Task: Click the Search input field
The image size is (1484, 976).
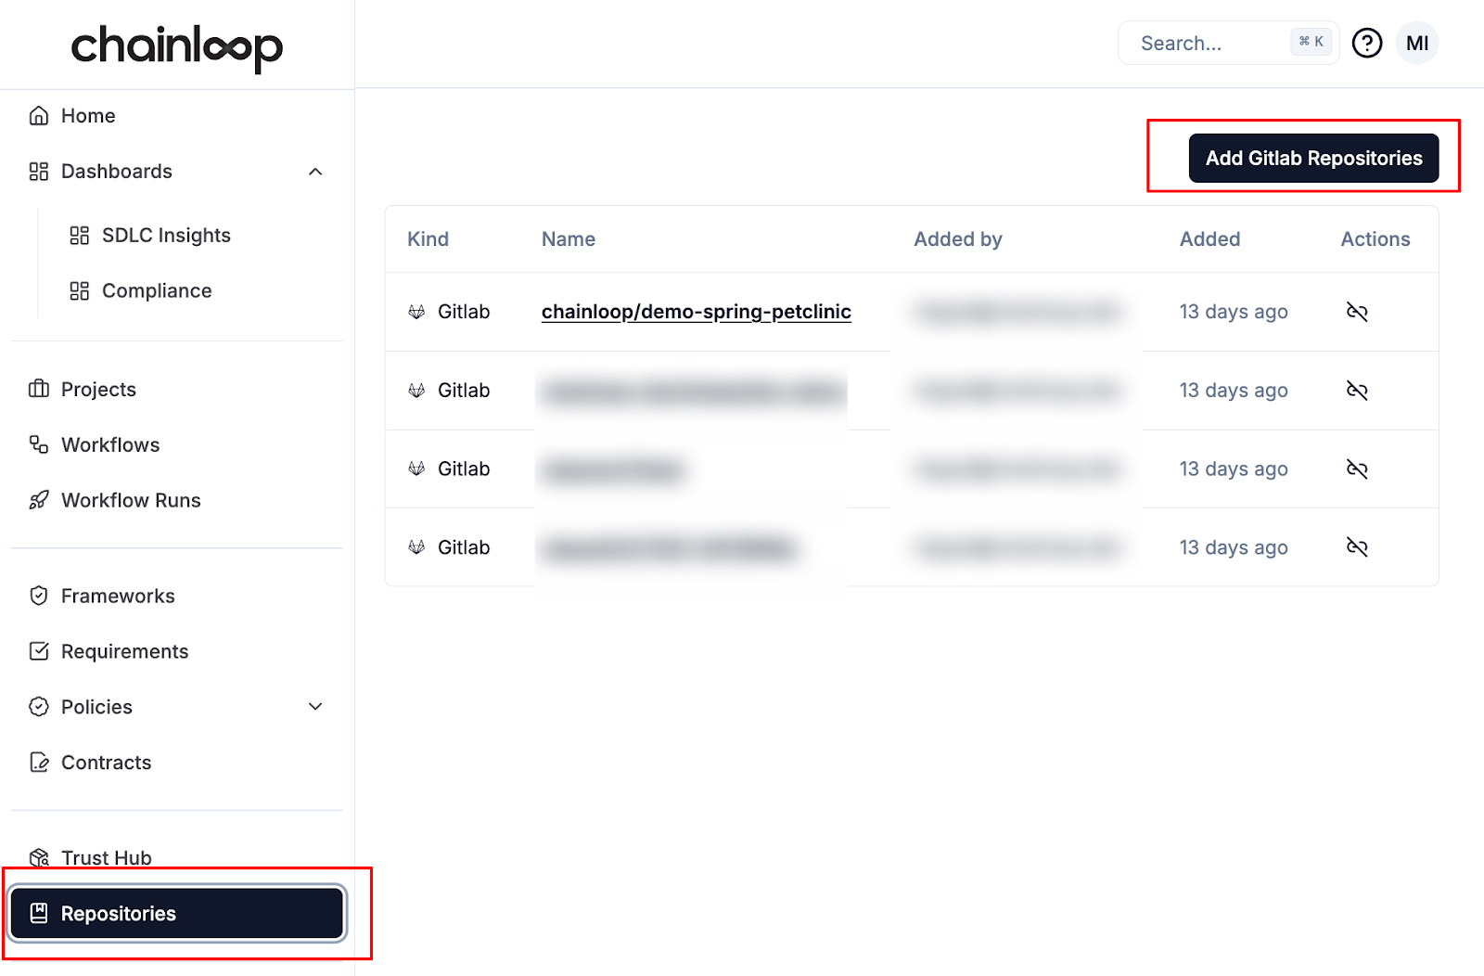Action: tap(1206, 44)
